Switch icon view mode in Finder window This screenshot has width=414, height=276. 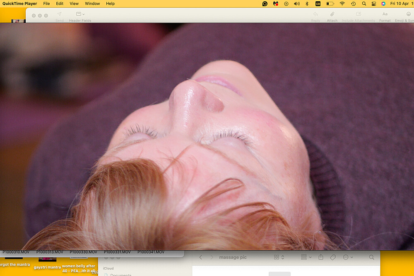click(x=279, y=257)
